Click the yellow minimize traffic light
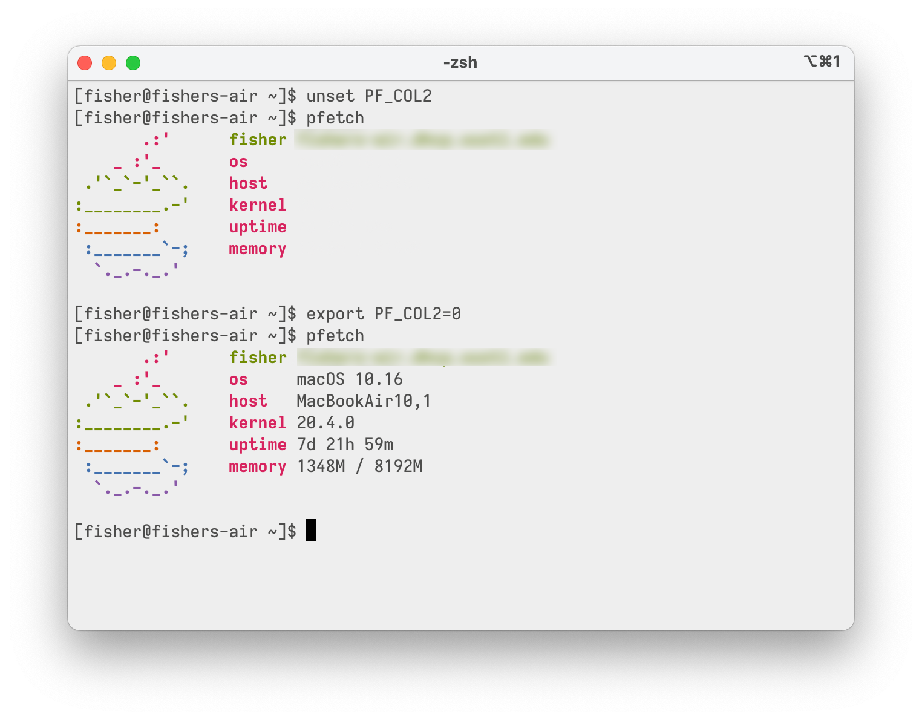Image resolution: width=922 pixels, height=720 pixels. (x=109, y=62)
